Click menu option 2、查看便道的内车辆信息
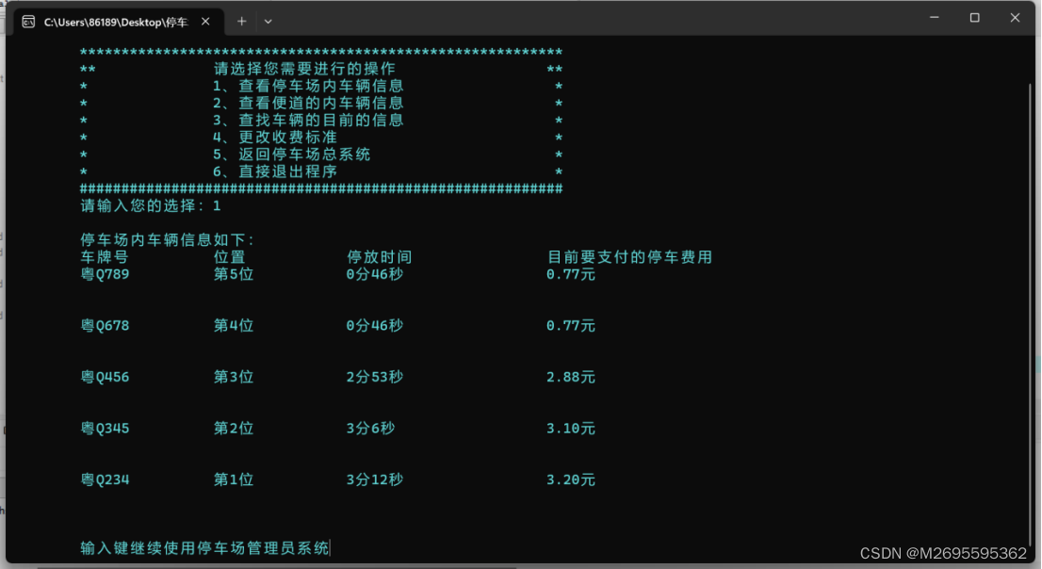1042x569 pixels. click(308, 103)
